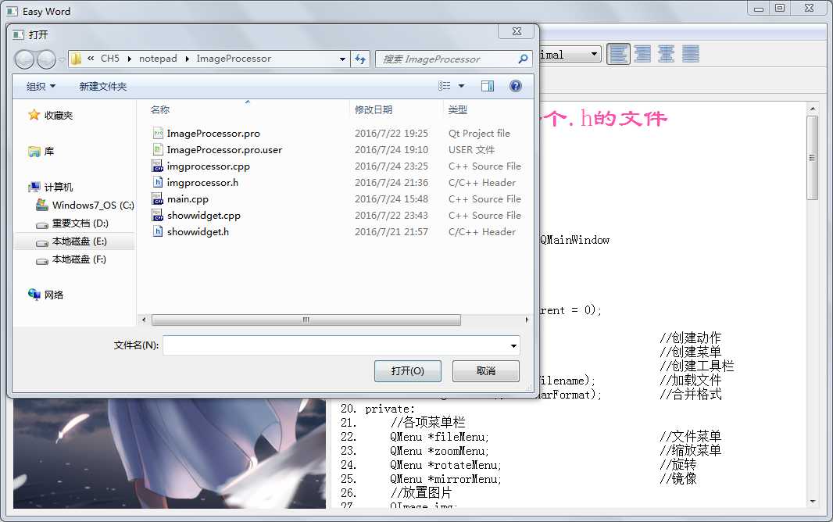Select 收藏夹 in the navigation pane
Screen dimensions: 833x522
(51, 115)
